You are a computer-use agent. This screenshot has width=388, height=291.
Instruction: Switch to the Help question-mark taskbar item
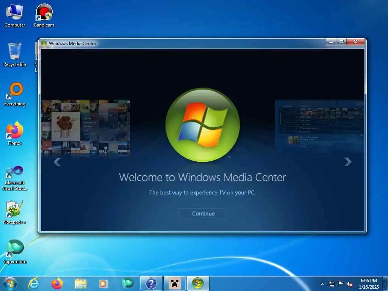151,283
